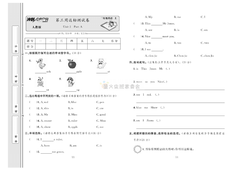Select option 'C. am' under 'Mr Jones'
The image size is (241, 170).
click(204, 30)
